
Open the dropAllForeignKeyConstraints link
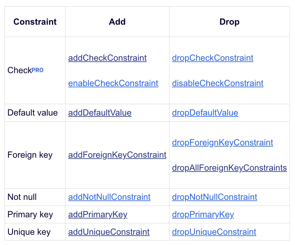coord(229,168)
